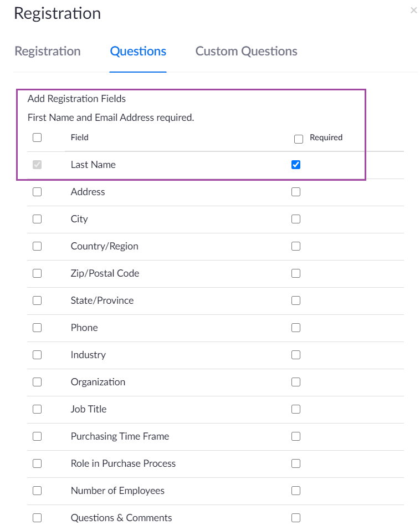
Task: Set Industry as required
Action: [x=296, y=355]
